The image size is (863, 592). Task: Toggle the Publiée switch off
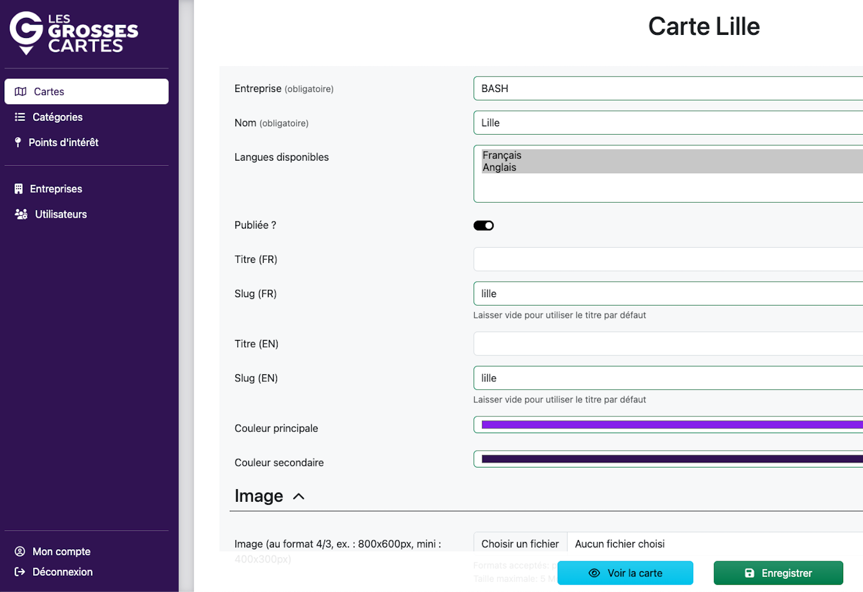click(483, 226)
